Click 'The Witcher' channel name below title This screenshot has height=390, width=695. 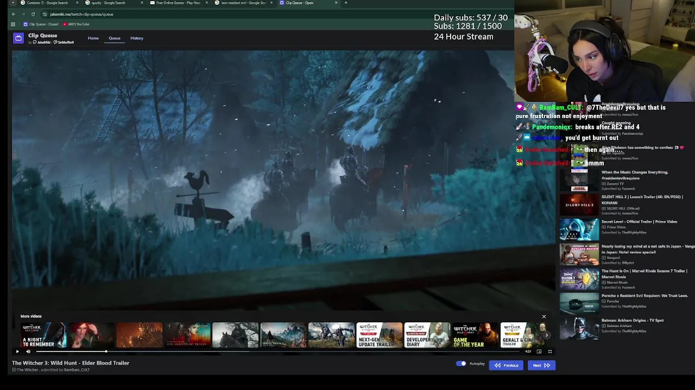point(27,370)
